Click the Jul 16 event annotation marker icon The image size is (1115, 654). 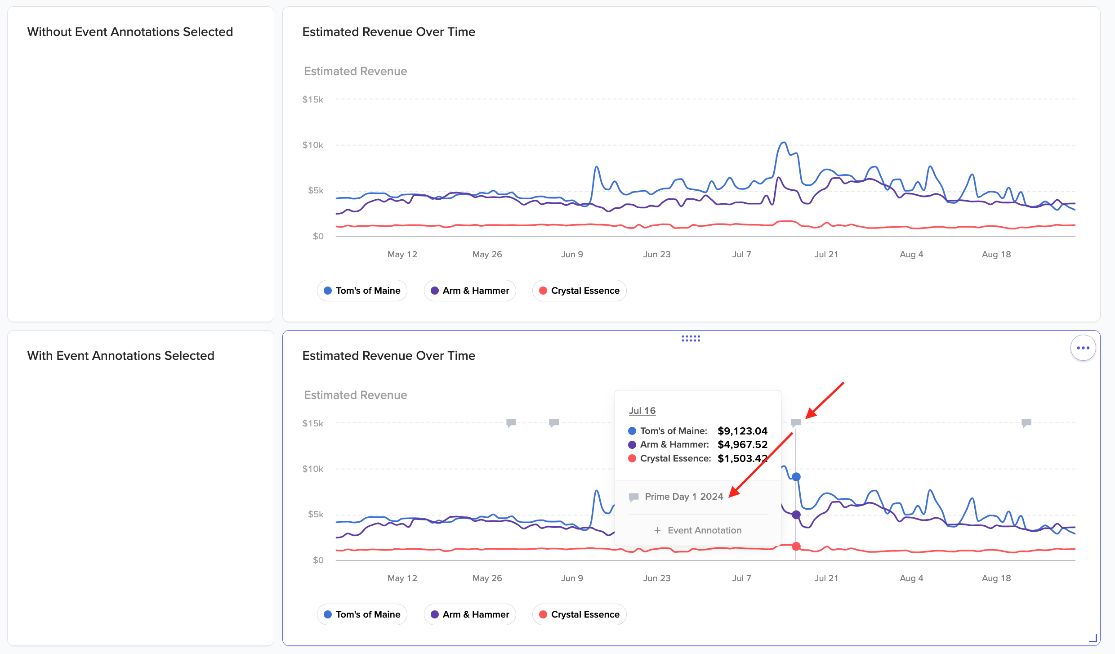tap(796, 423)
